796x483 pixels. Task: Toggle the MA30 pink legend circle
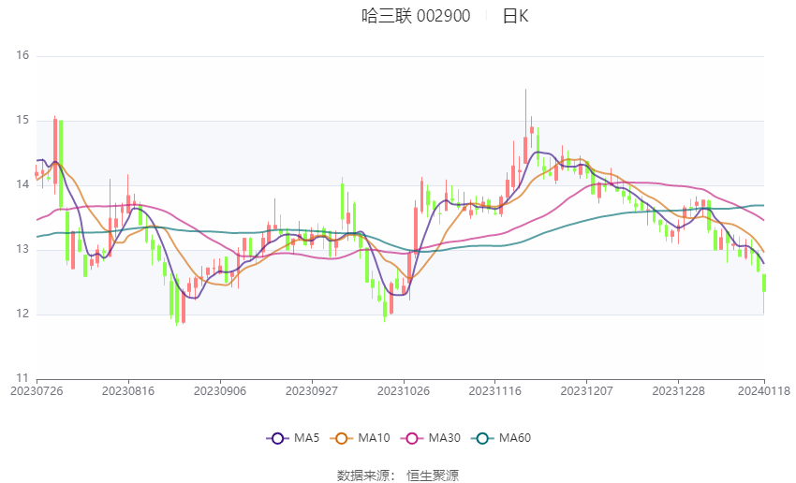412,438
